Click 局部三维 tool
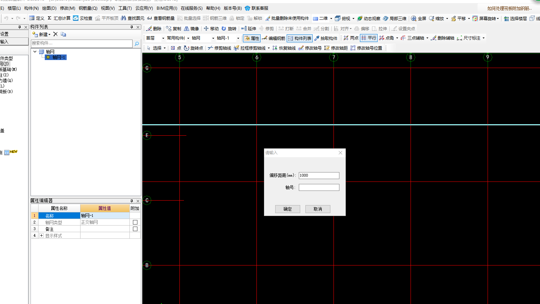 pos(395,18)
